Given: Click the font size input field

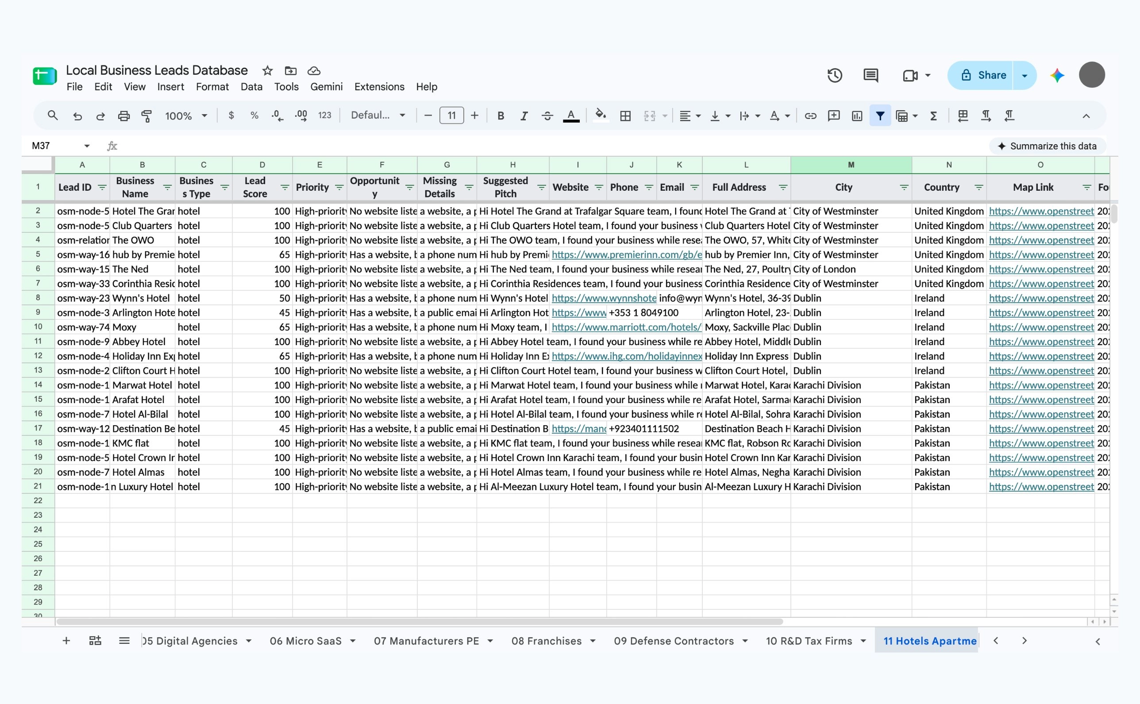Looking at the screenshot, I should pos(451,115).
